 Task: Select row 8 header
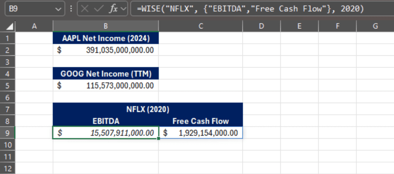click(x=8, y=121)
